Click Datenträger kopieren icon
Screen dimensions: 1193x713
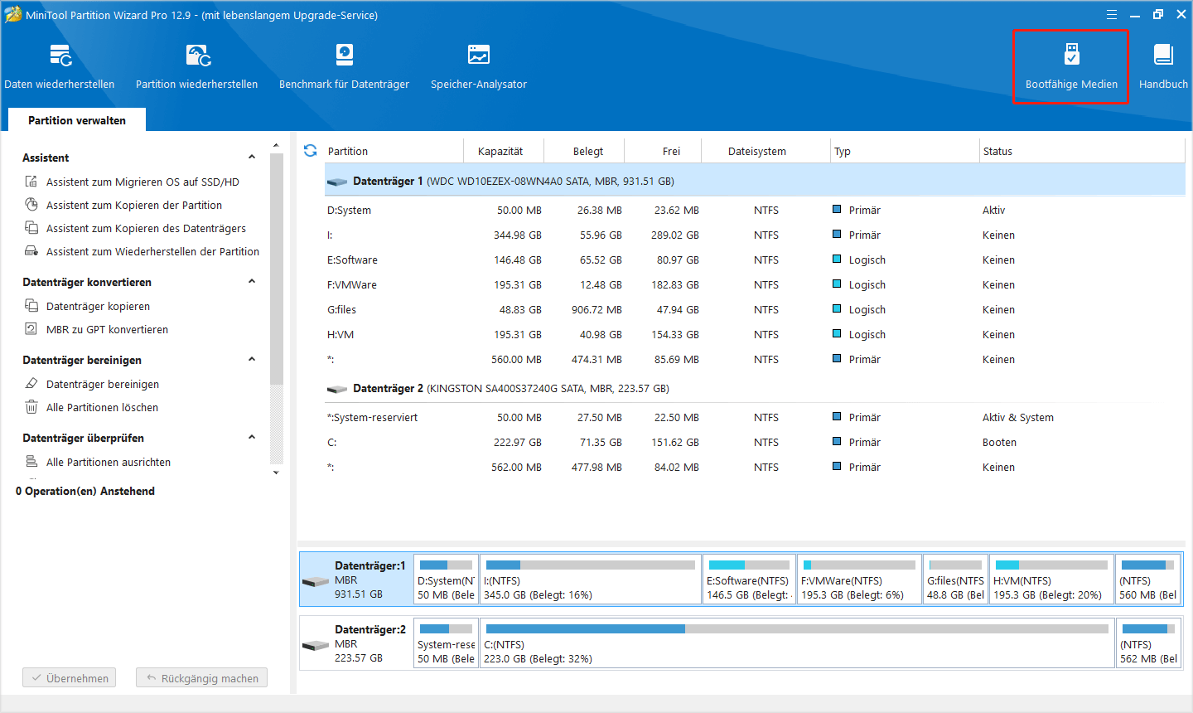[31, 306]
